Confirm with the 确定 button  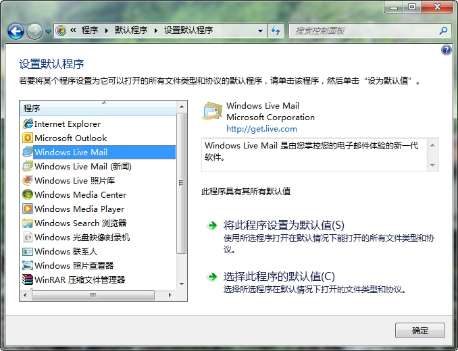pyautogui.click(x=420, y=331)
